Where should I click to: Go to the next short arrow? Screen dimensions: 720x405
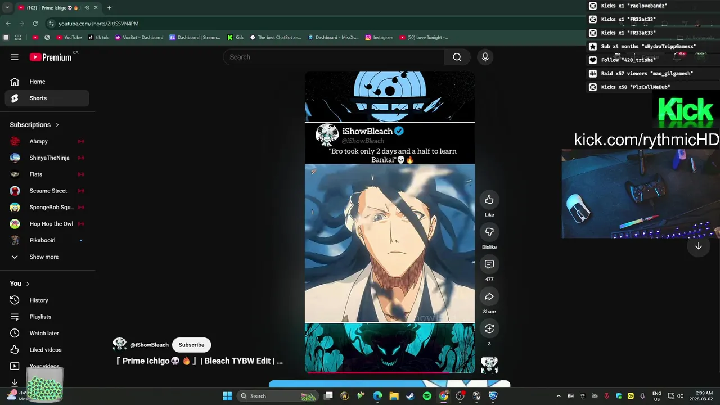pos(698,246)
